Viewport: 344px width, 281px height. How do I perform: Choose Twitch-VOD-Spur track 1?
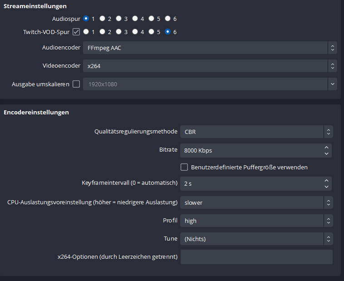click(x=86, y=32)
